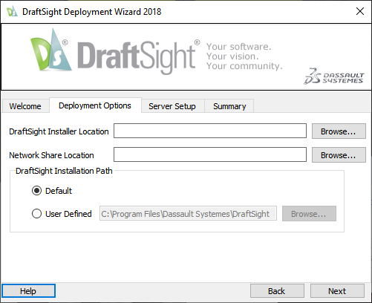
Task: Click the "Network Share Location" label
Action: pos(51,155)
